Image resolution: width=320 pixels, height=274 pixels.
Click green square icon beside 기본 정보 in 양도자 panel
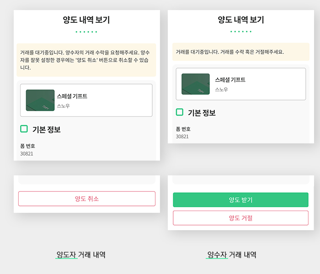[24, 129]
